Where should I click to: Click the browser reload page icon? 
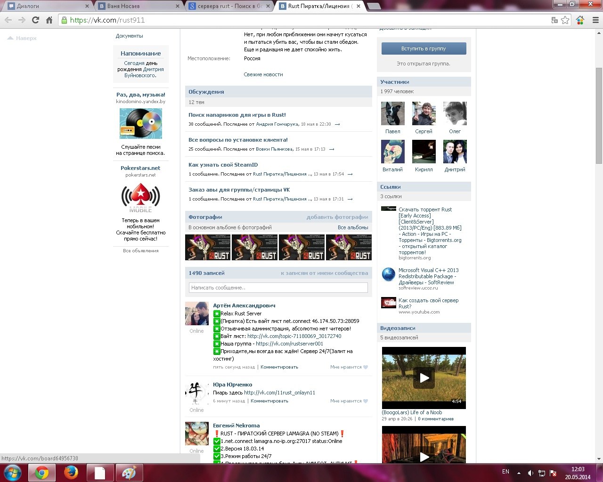pyautogui.click(x=35, y=20)
